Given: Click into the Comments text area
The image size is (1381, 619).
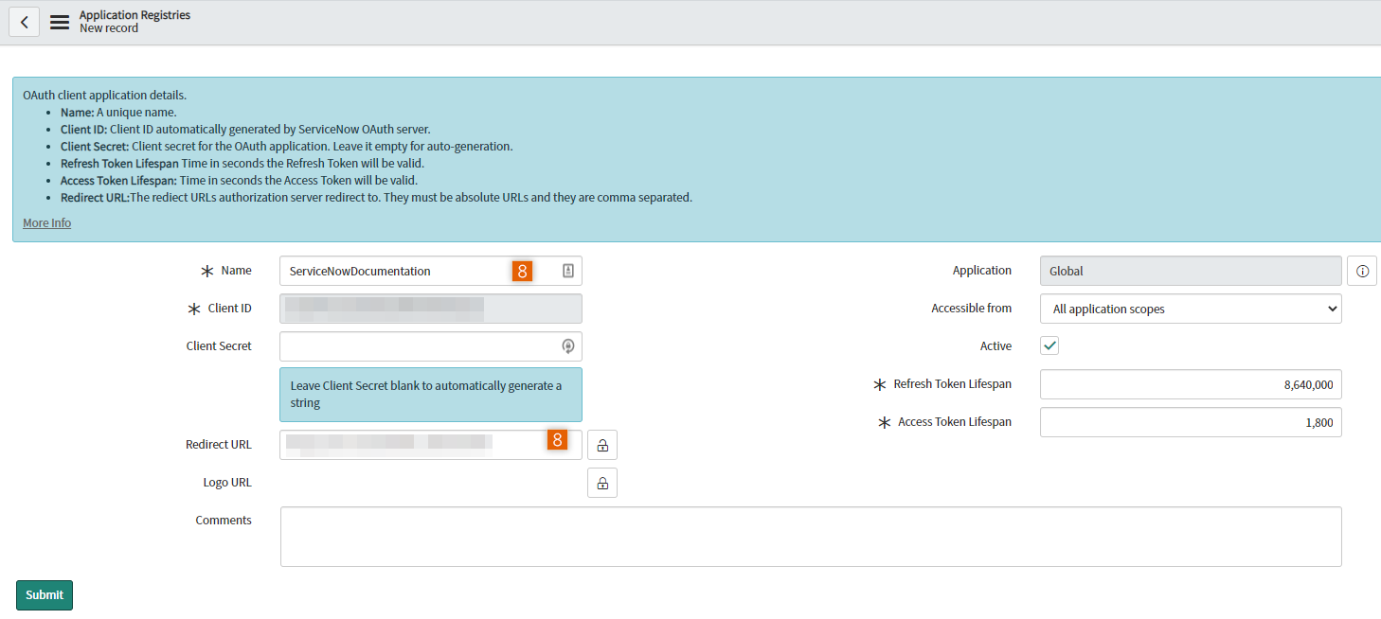Looking at the screenshot, I should (x=811, y=537).
